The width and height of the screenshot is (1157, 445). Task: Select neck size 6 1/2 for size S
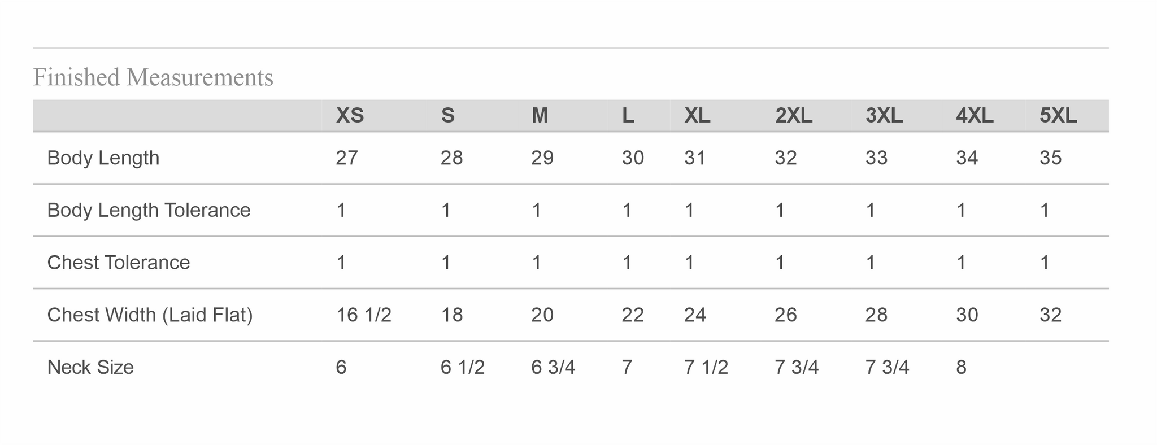[462, 368]
